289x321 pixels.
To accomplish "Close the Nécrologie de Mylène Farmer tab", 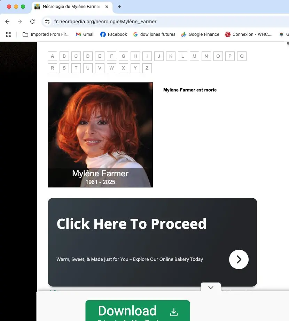I will pos(107,7).
